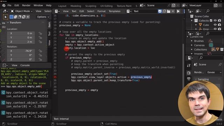
Task: Click the new text duplicate icon
Action: pyautogui.click(x=164, y=11)
